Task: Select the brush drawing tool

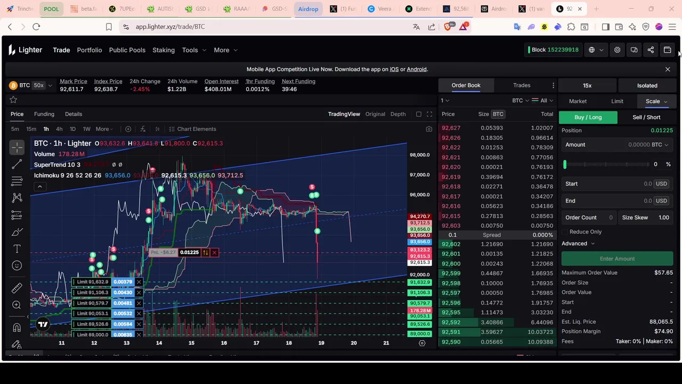Action: pyautogui.click(x=17, y=232)
